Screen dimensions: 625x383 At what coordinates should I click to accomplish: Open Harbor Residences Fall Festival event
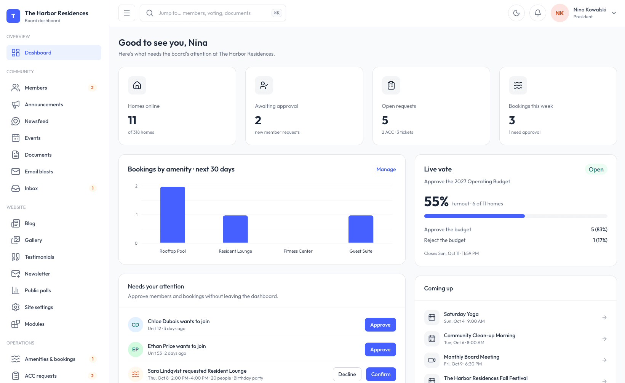pyautogui.click(x=516, y=379)
